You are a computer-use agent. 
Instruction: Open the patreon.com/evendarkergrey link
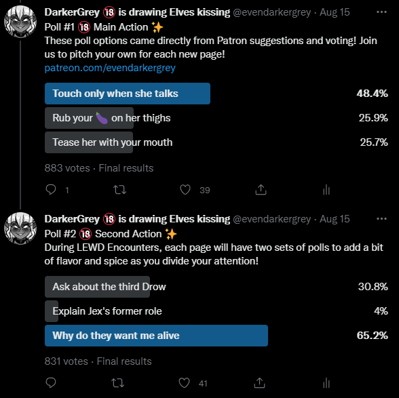coord(110,68)
